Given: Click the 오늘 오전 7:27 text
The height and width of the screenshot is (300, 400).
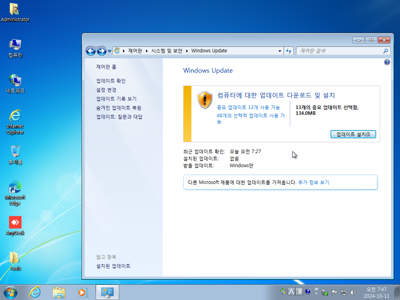Looking at the screenshot, I should click(x=245, y=152).
